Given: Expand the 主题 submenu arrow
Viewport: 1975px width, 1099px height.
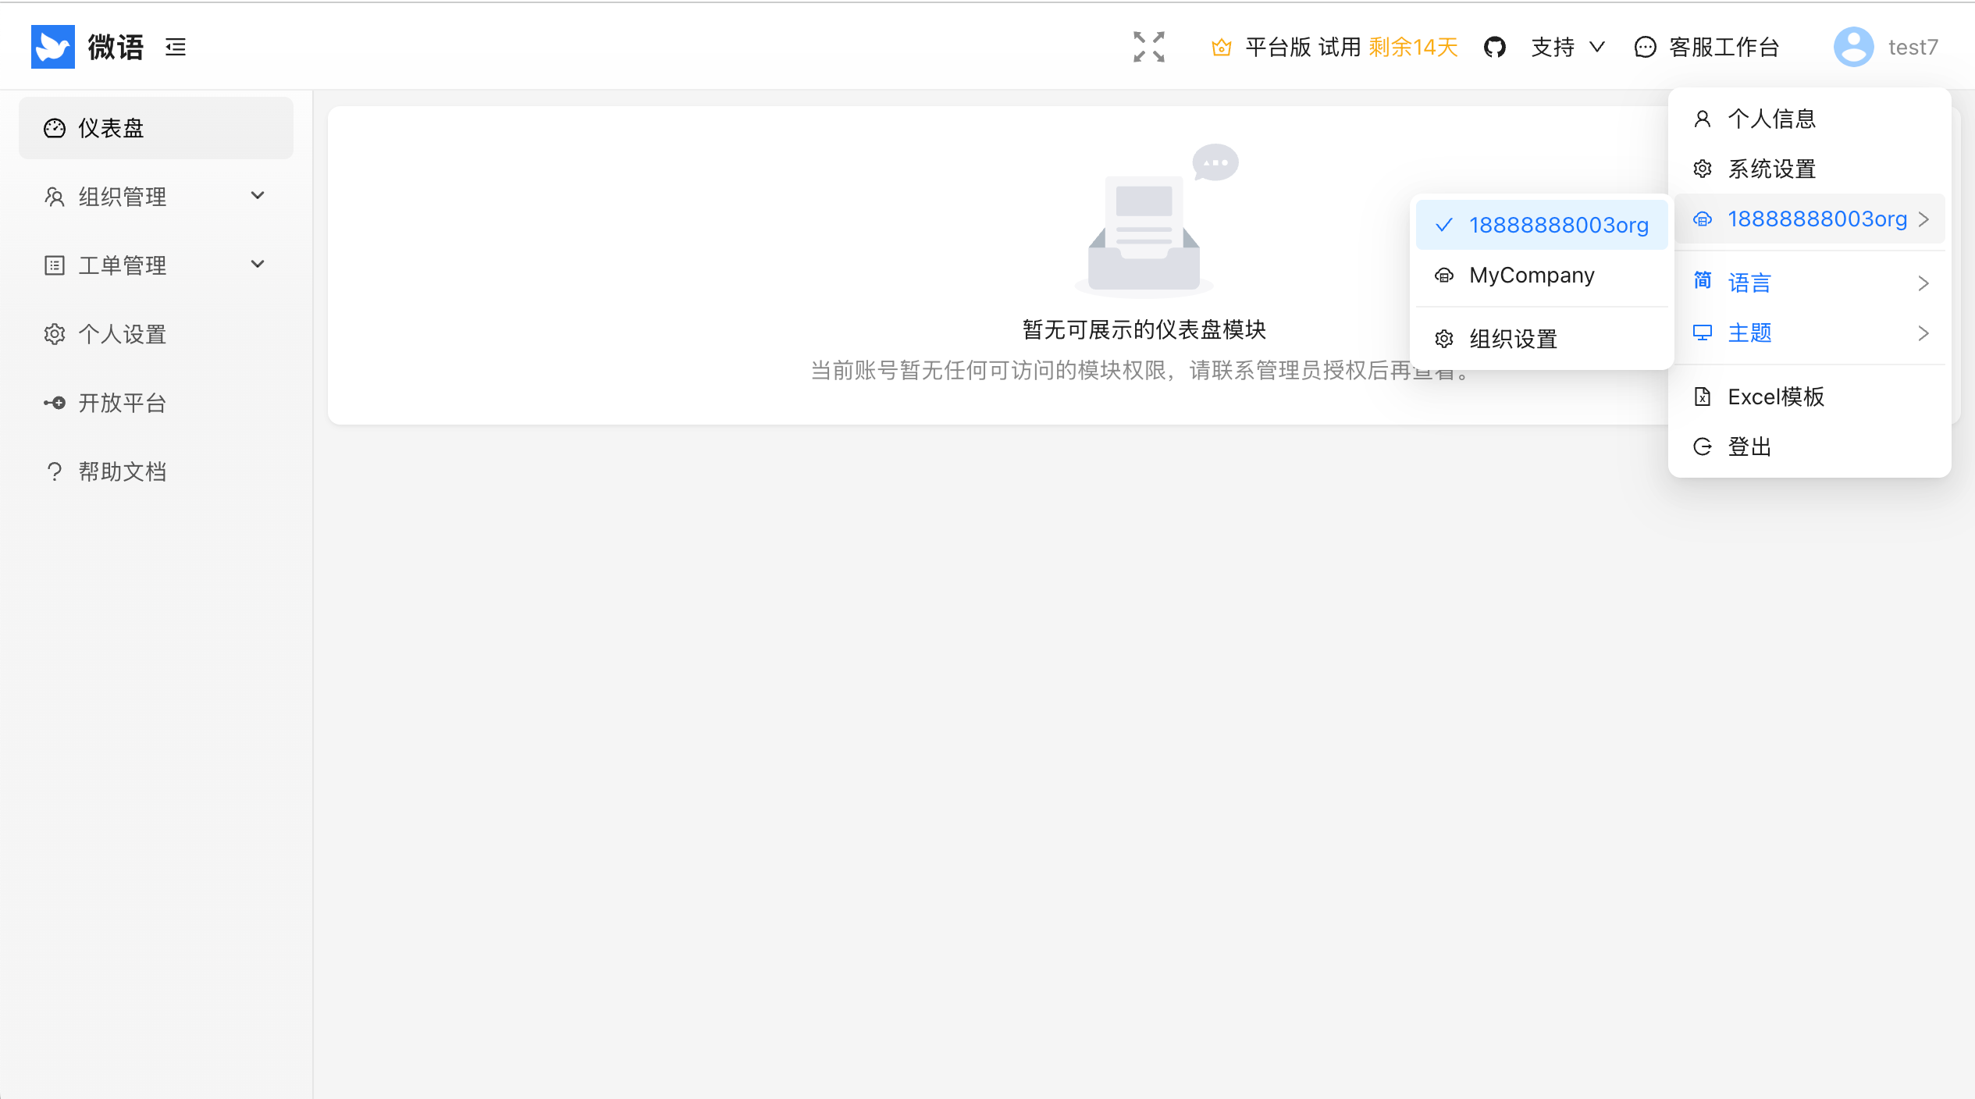Looking at the screenshot, I should coord(1923,333).
